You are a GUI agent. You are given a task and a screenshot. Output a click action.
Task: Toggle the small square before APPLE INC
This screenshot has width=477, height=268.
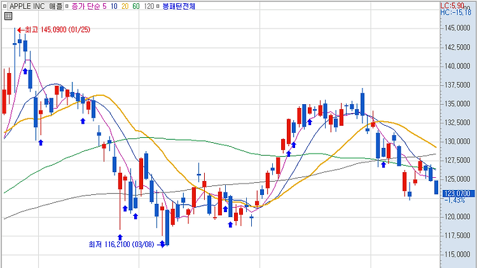[x=4, y=6]
